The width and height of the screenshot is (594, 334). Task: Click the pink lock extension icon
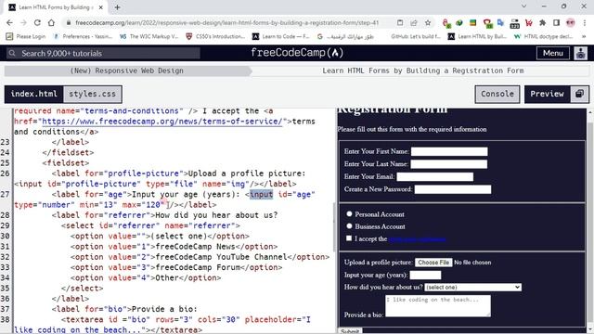pyautogui.click(x=446, y=23)
